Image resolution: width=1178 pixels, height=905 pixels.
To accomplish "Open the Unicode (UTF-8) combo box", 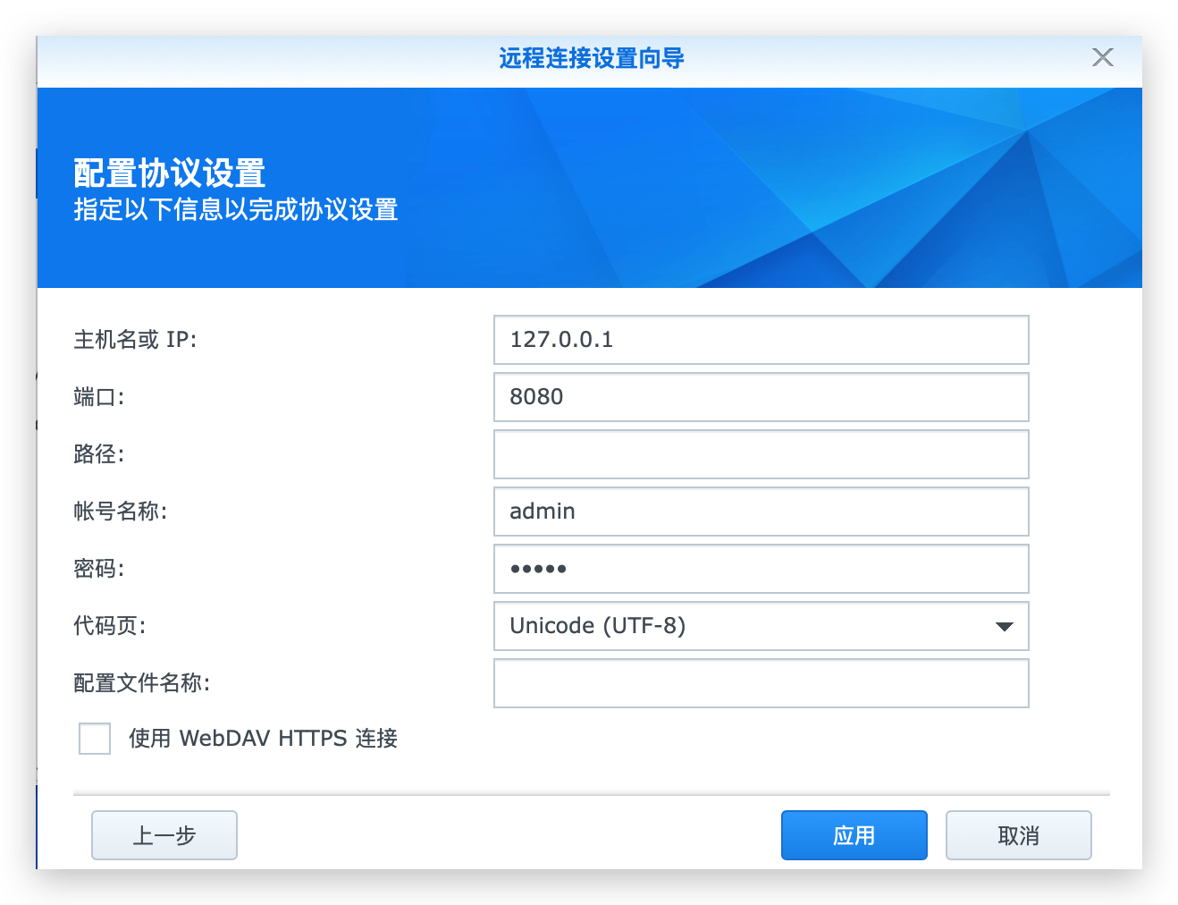I will pyautogui.click(x=742, y=626).
